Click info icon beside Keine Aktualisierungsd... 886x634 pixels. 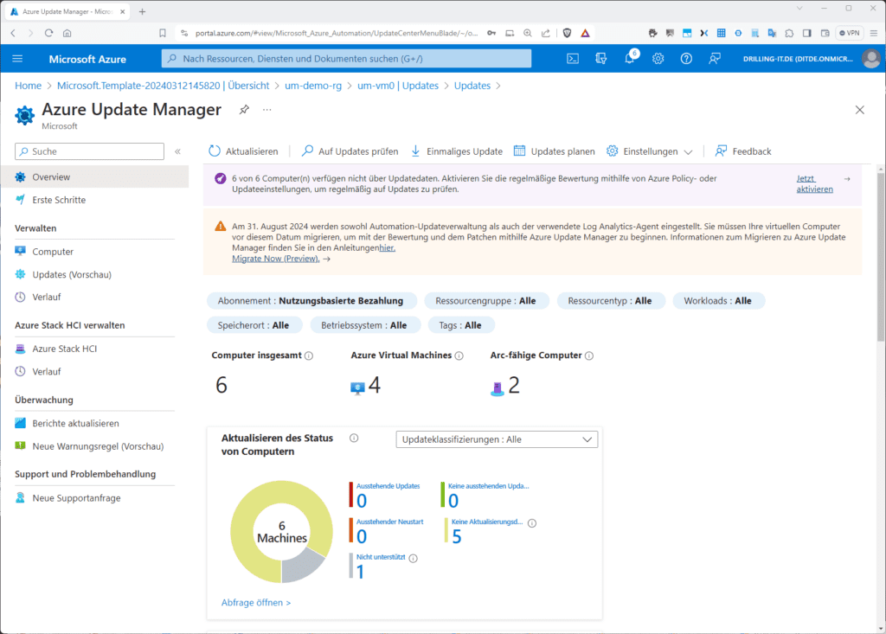532,523
